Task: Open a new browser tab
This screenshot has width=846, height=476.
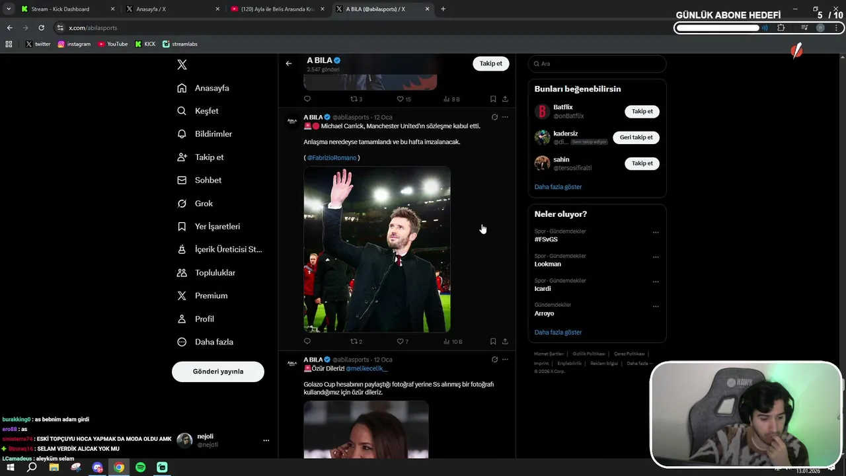Action: coord(443,9)
